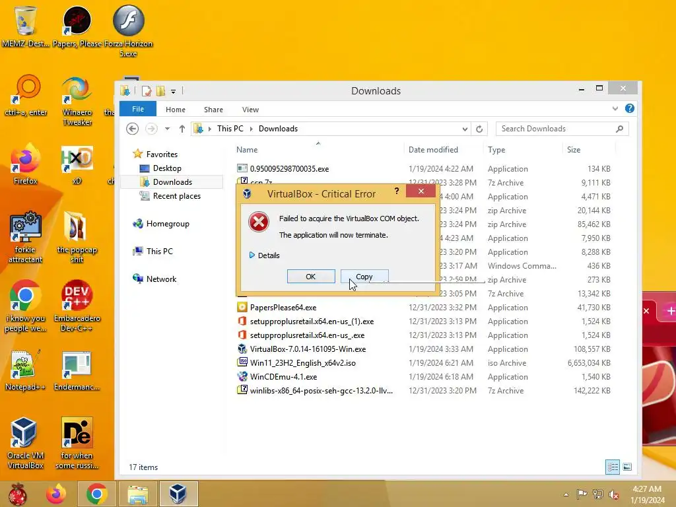Image resolution: width=676 pixels, height=507 pixels.
Task: Switch to File Explorer on the taskbar
Action: pyautogui.click(x=137, y=494)
